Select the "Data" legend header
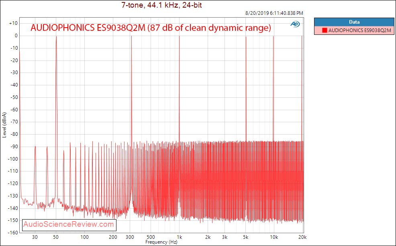396x246 pixels. [354, 22]
